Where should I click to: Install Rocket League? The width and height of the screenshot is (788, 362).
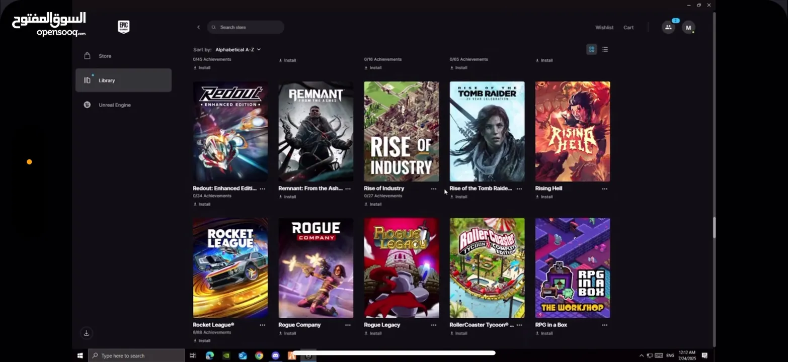click(x=202, y=340)
